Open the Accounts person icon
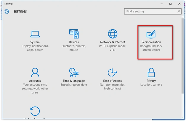The width and height of the screenshot is (186, 121). click(x=35, y=72)
